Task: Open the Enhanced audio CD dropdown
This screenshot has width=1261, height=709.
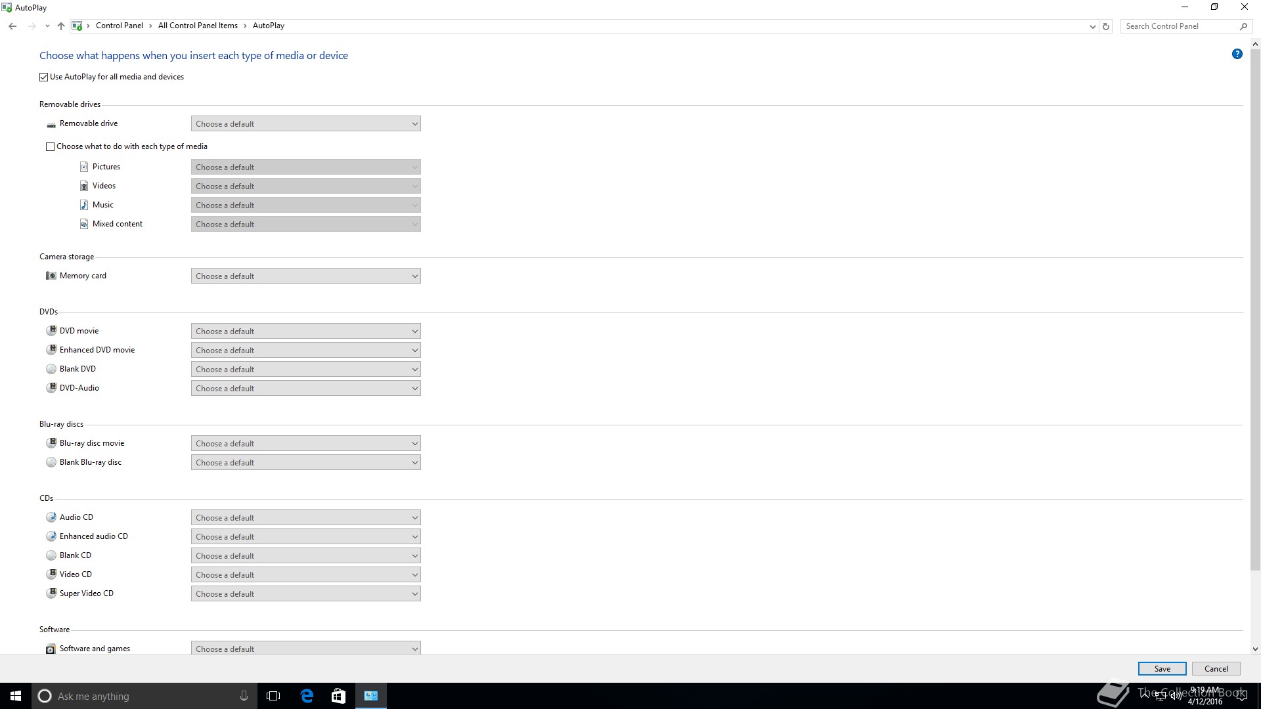Action: pos(306,537)
